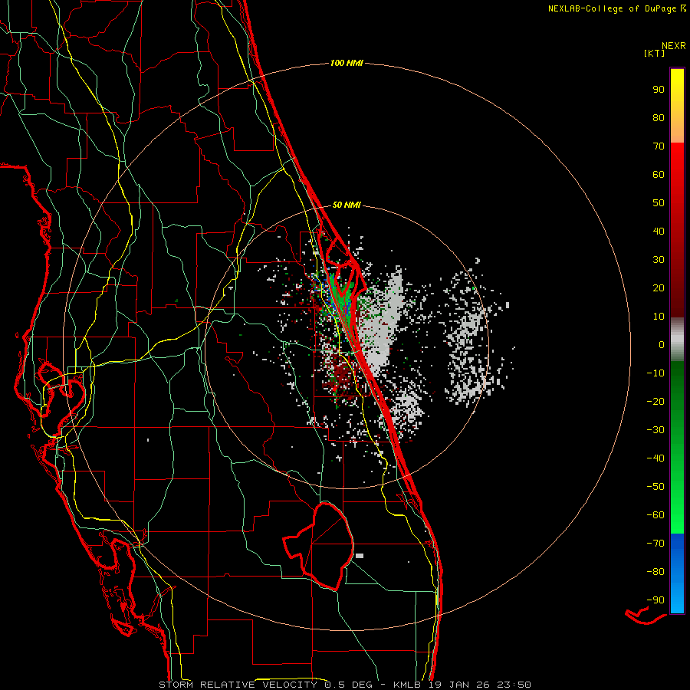Screen dimensions: 690x690
Task: Click the positive 90 scale value
Action: [x=659, y=90]
